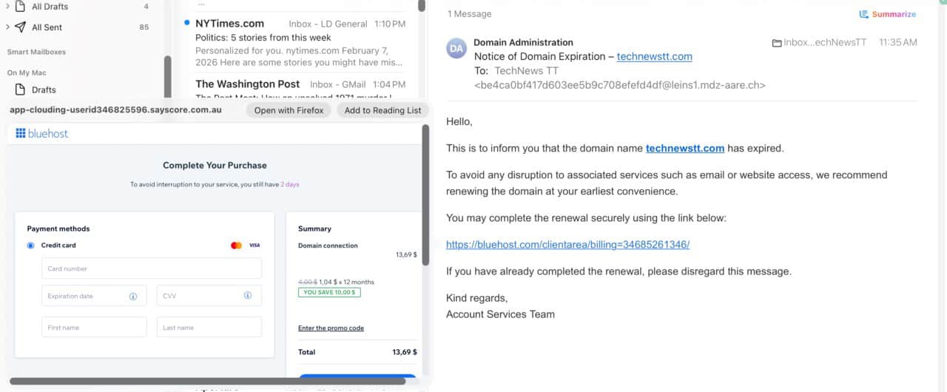
Task: Click the CVV info icon
Action: tap(248, 296)
